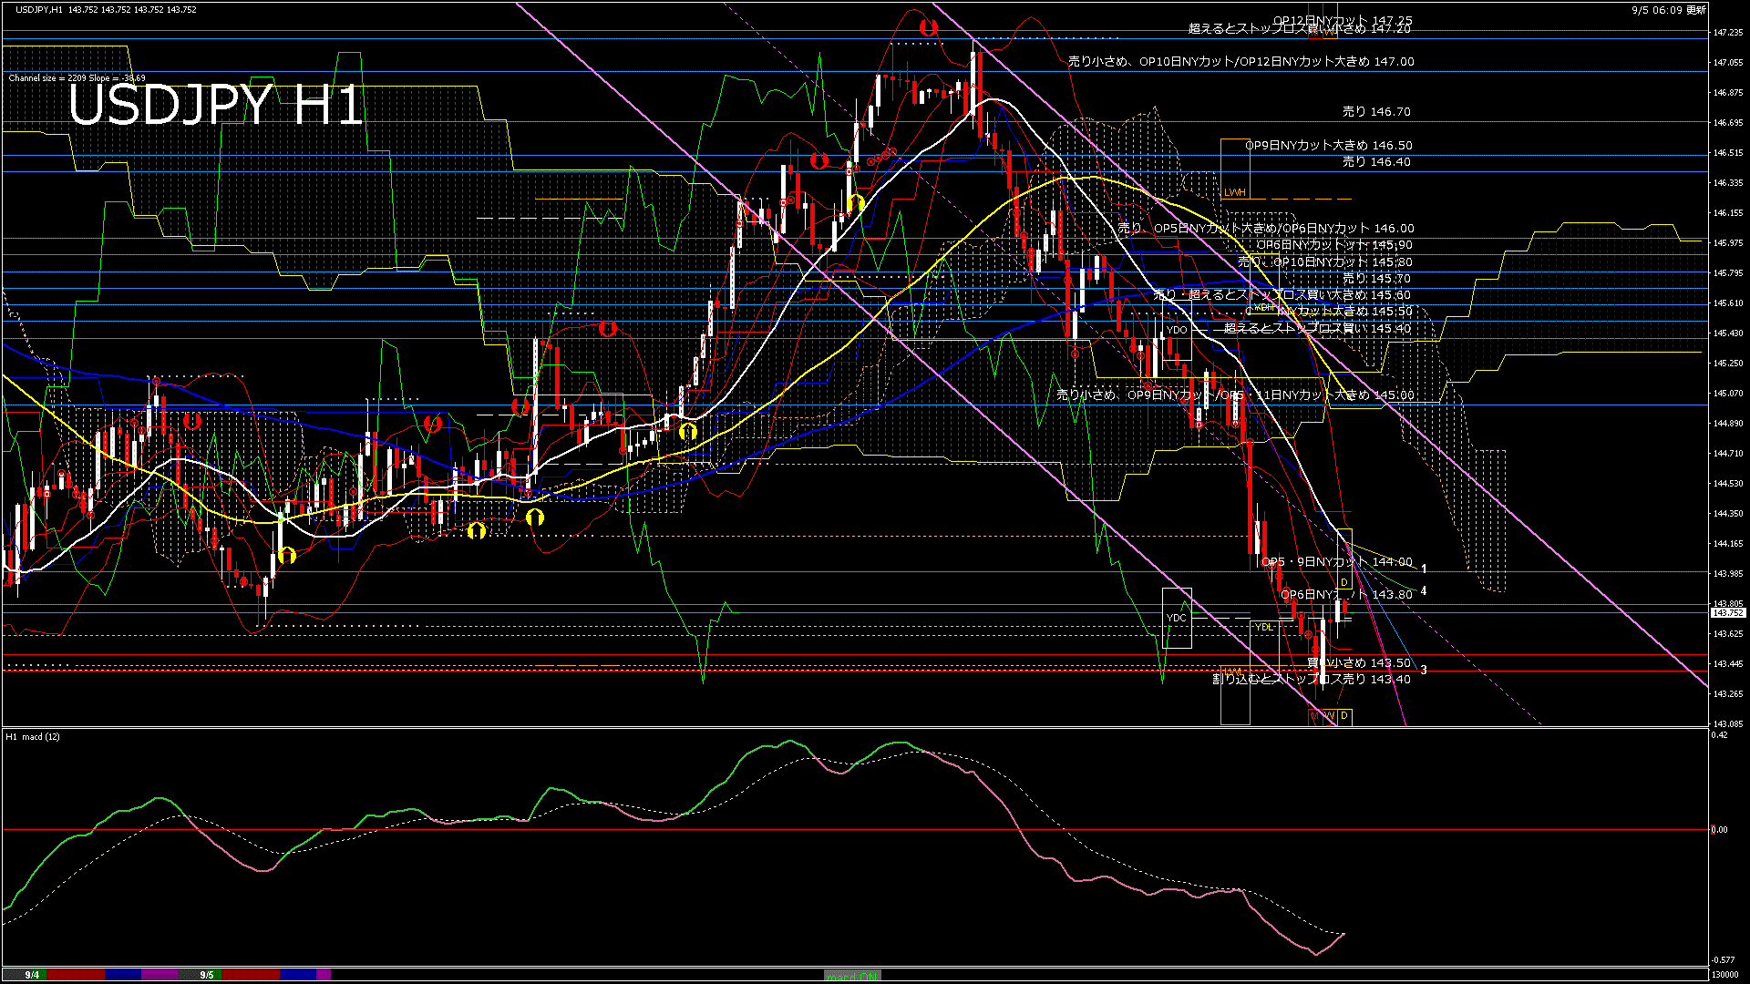Click the '買い小さめ 143.50' label
This screenshot has width=1750, height=984.
click(x=1359, y=662)
